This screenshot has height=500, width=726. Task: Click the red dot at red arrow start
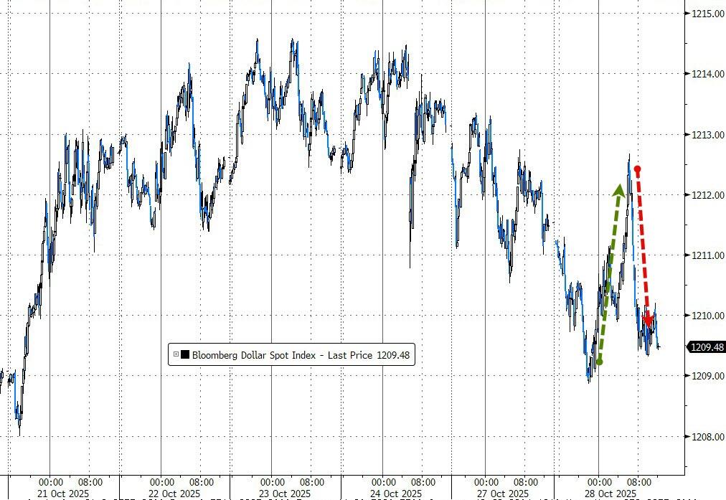pos(637,169)
